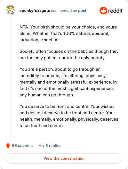
Task: Click the vertical comment thread line
Action: pos(11,77)
